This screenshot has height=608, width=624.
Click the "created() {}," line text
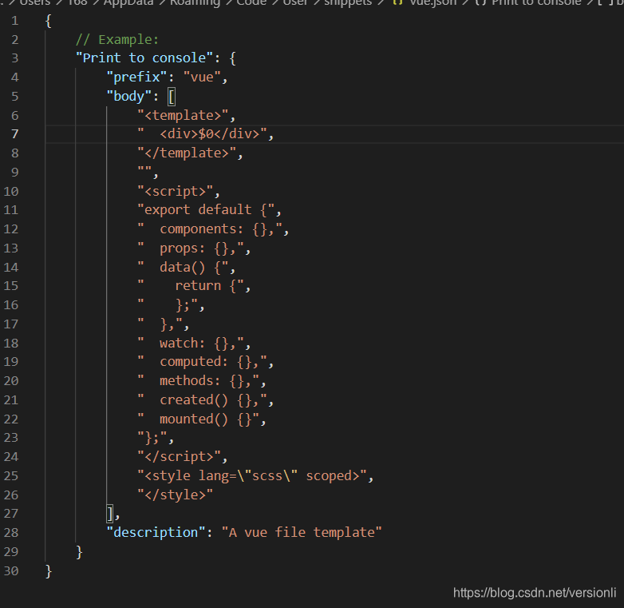coord(202,400)
